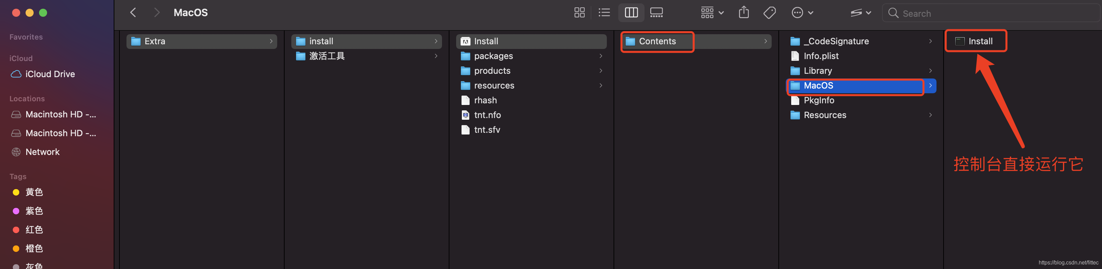Image resolution: width=1102 pixels, height=269 pixels.
Task: Select the highlighted MacOS folder
Action: point(861,86)
